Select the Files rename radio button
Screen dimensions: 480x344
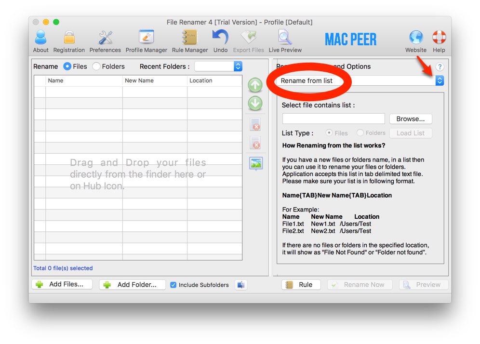(x=67, y=66)
